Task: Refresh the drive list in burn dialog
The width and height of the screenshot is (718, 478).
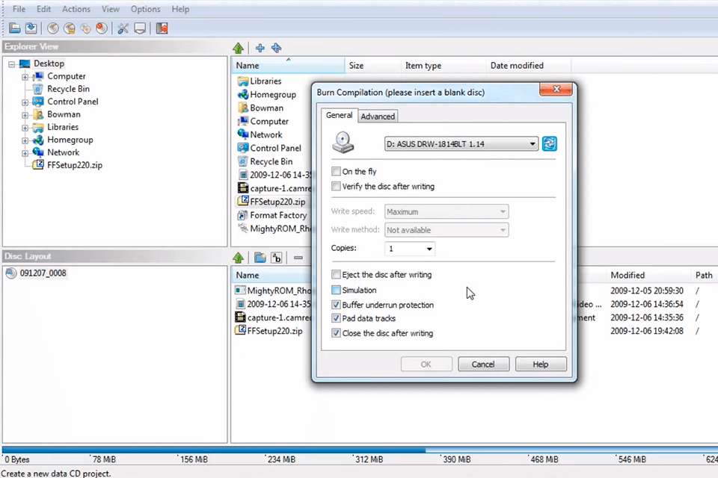Action: pos(550,144)
